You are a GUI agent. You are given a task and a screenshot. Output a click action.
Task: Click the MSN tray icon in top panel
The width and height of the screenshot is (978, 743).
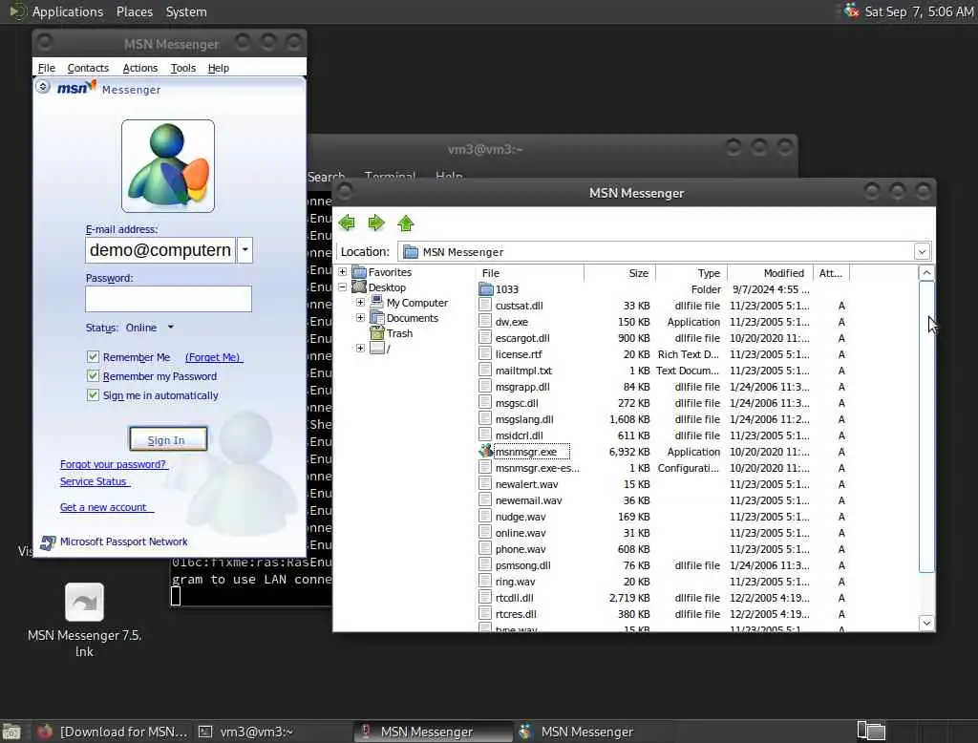[851, 11]
